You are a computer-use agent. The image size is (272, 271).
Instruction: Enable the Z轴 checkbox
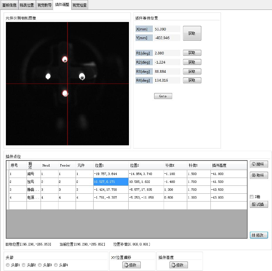(252, 197)
